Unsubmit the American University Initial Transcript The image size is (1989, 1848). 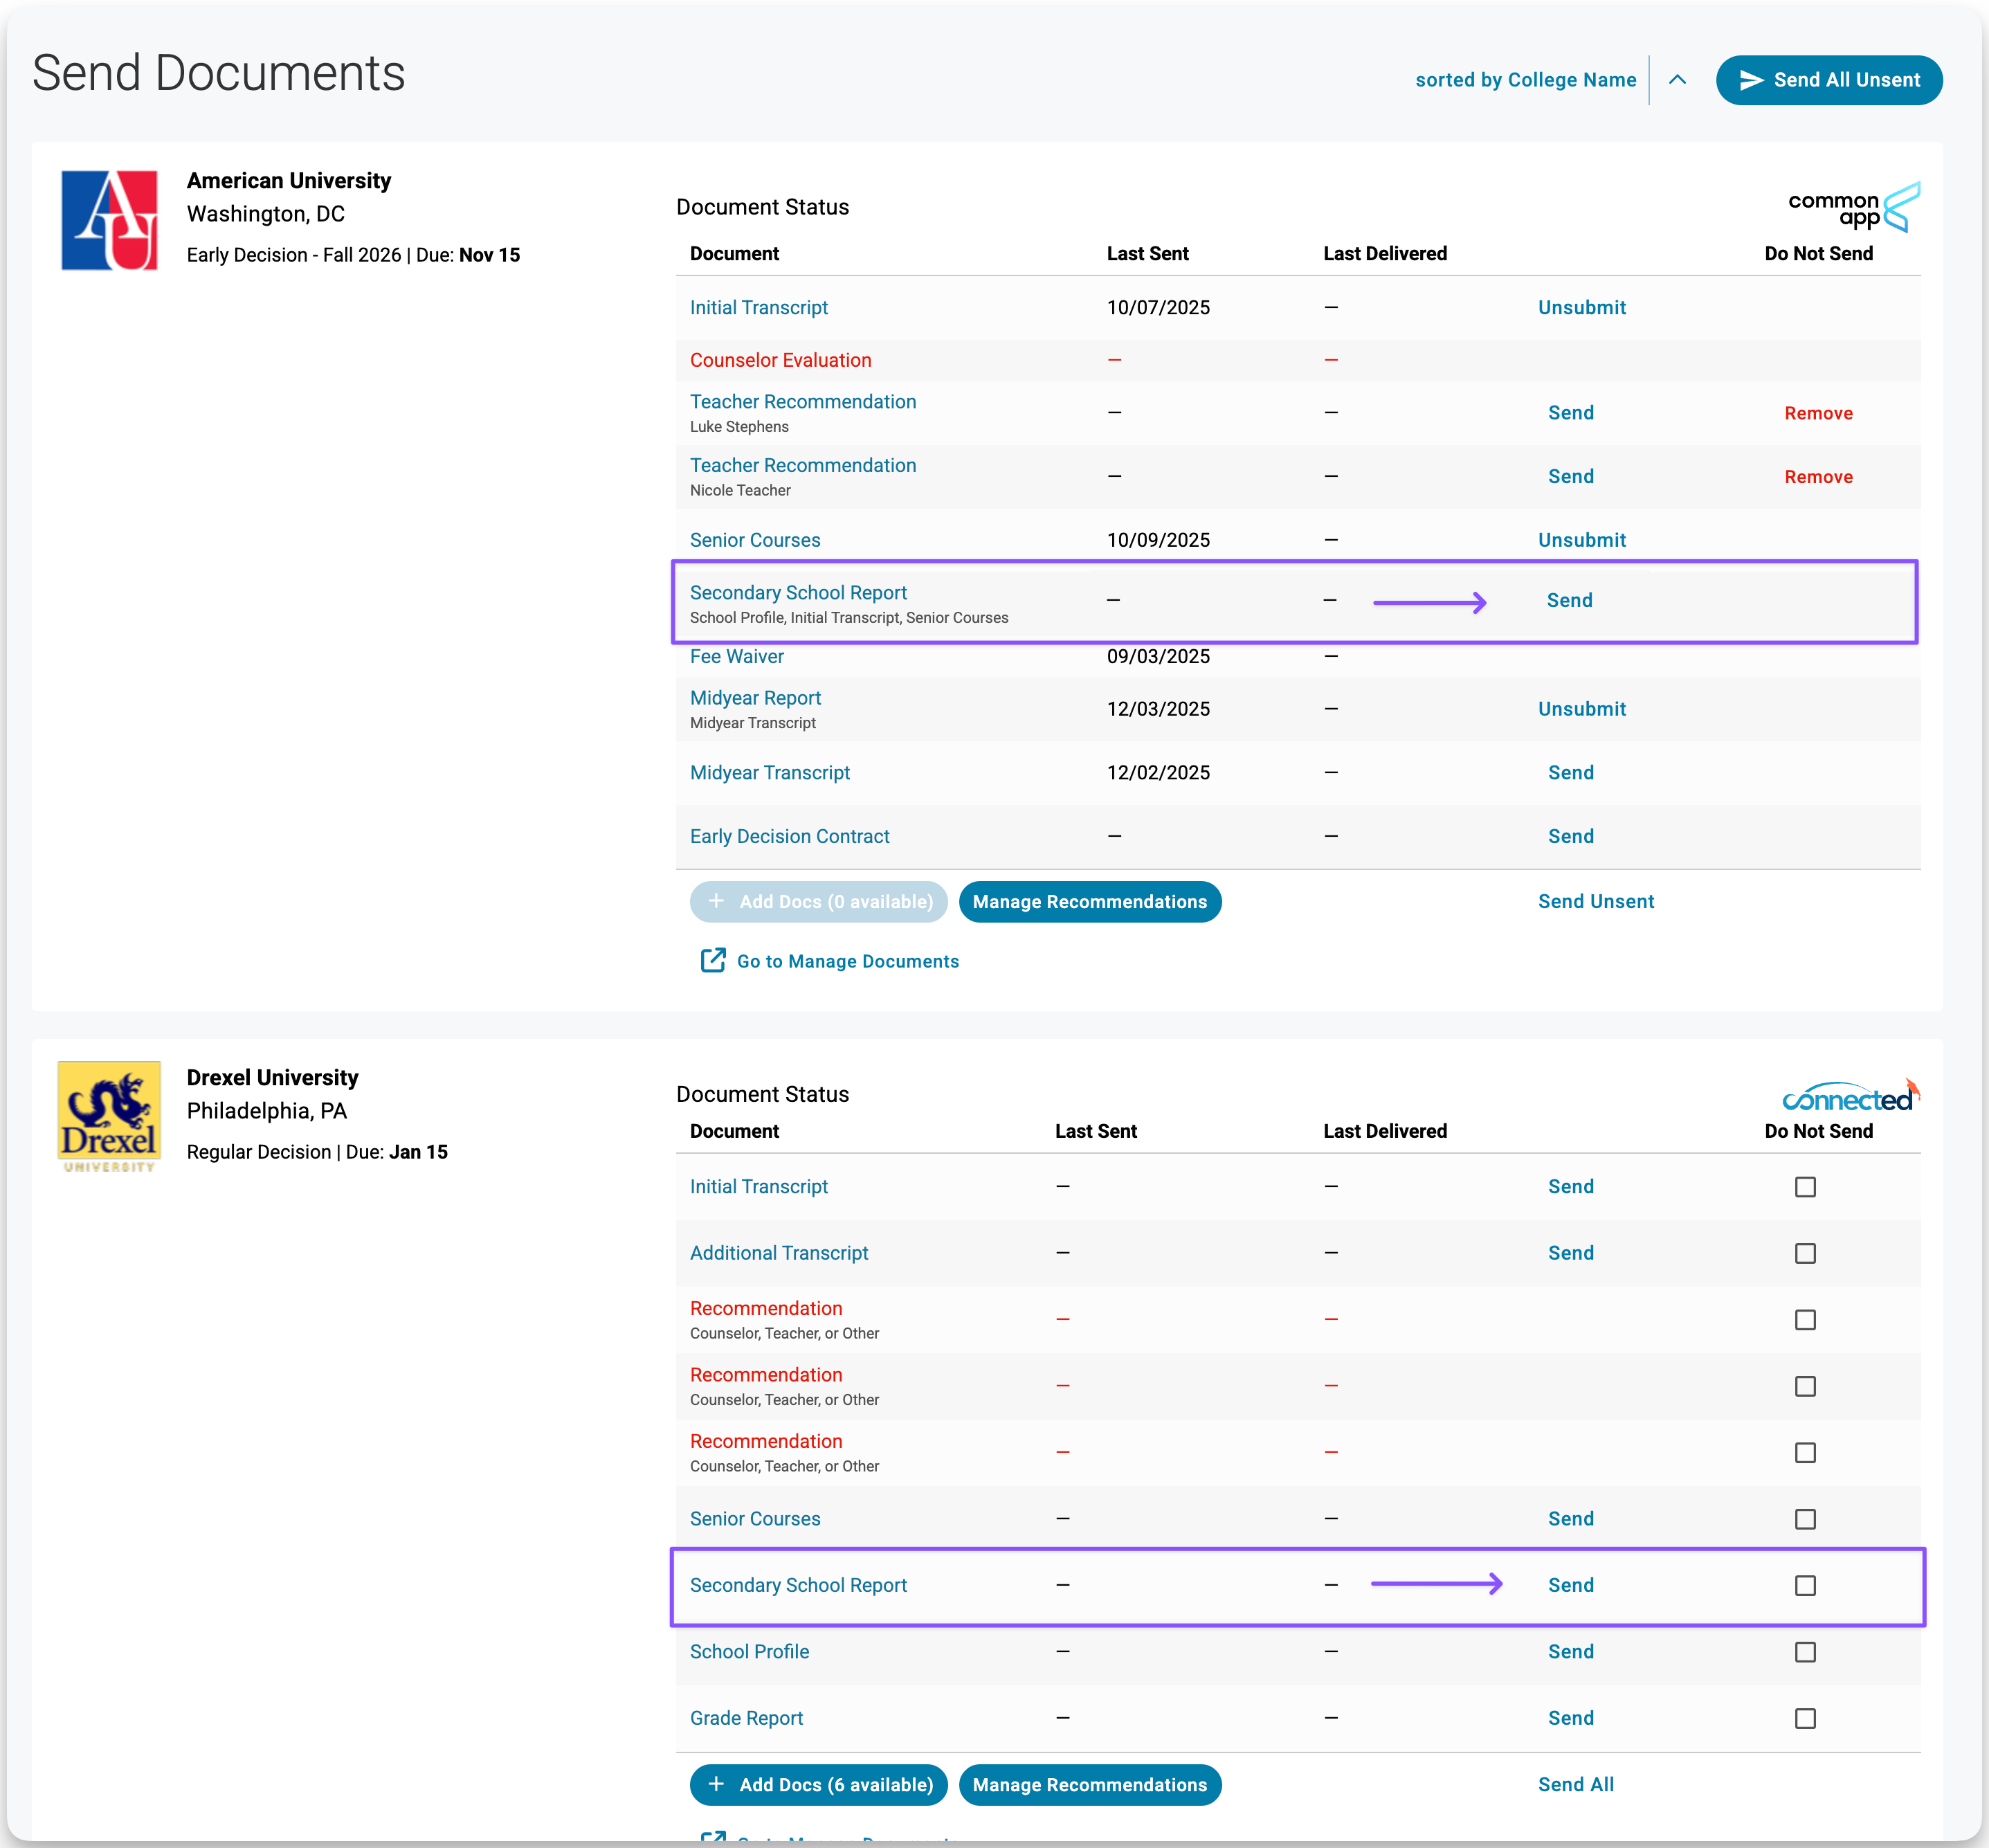coord(1581,308)
